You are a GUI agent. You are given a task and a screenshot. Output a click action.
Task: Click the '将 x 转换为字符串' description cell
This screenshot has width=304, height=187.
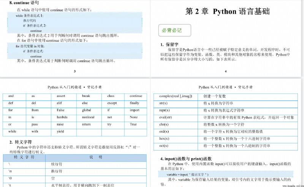coord(248,105)
